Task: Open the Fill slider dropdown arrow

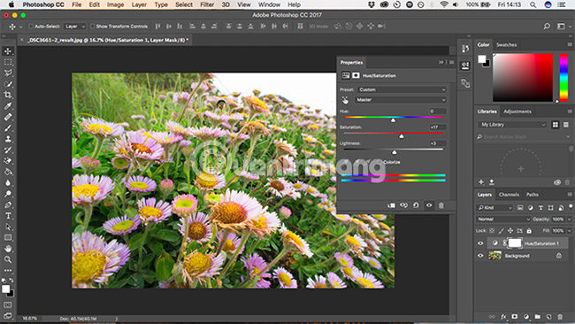Action: pos(570,231)
